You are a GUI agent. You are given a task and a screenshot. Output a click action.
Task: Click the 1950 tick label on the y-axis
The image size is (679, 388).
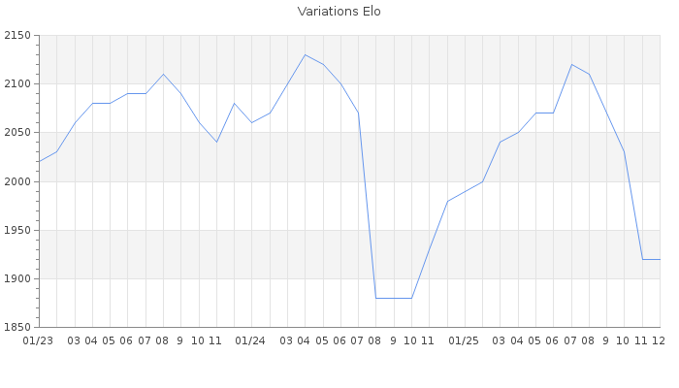pyautogui.click(x=17, y=230)
